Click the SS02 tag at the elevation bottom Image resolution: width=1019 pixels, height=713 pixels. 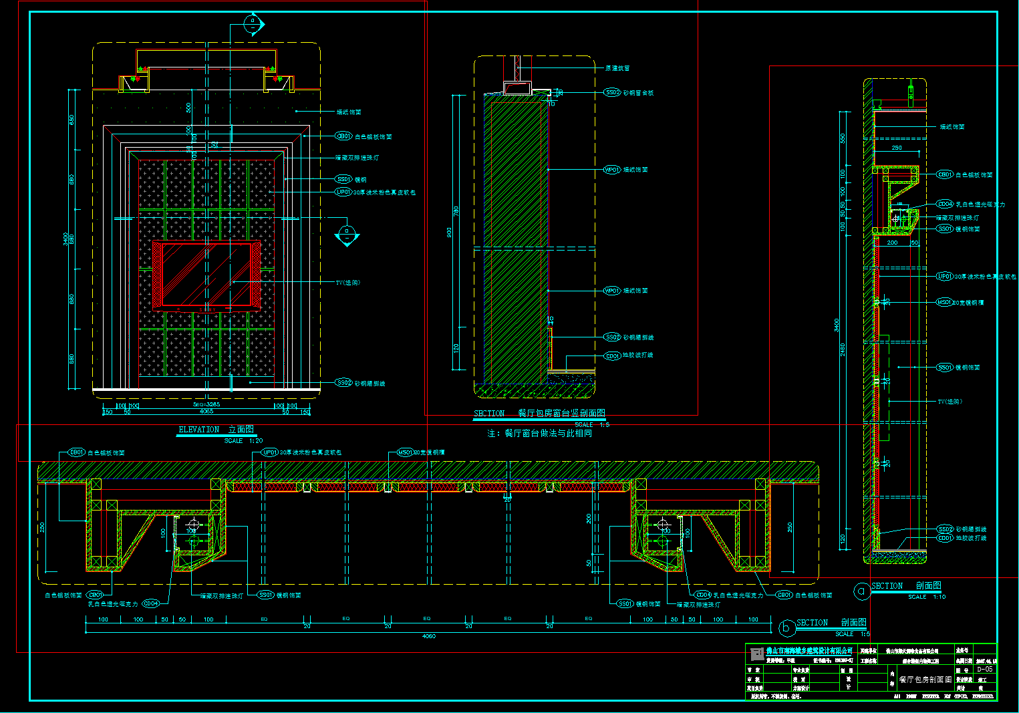pos(343,383)
